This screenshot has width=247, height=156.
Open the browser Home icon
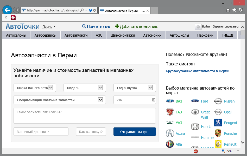coord(228,10)
